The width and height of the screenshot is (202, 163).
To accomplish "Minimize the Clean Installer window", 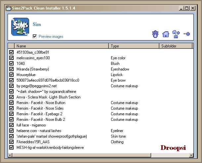I will (x=181, y=8).
